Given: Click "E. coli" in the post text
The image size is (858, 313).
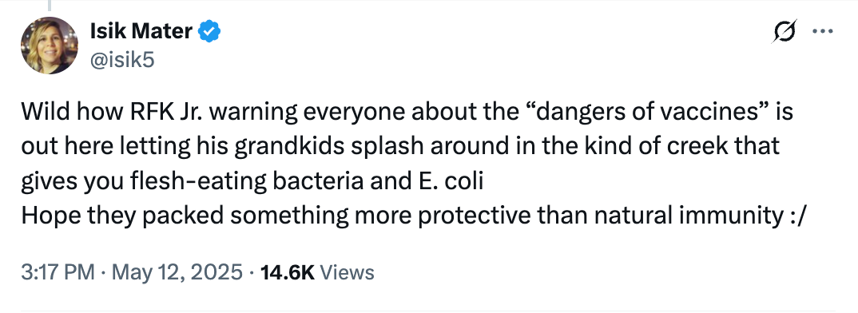Looking at the screenshot, I should (447, 182).
